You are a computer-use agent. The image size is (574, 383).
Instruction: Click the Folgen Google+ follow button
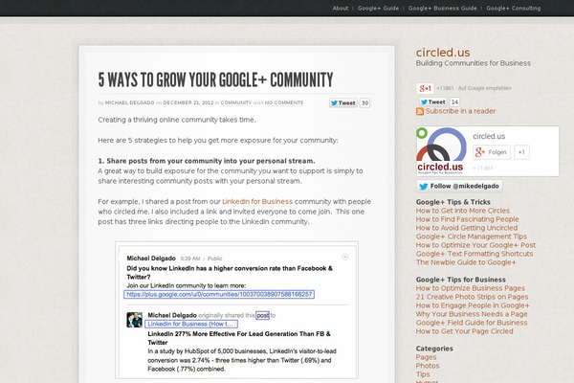coord(492,152)
